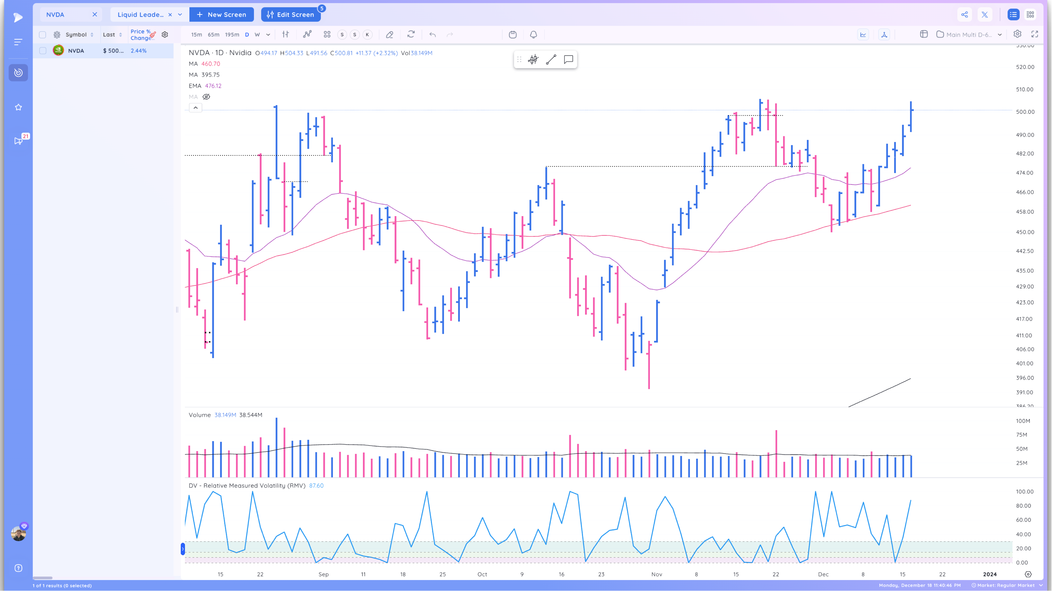Expand the Market: Regular Market chevron

[x=1041, y=585]
